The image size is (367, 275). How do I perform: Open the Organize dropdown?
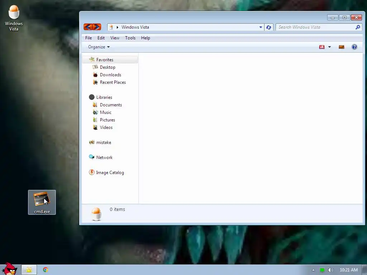click(x=99, y=47)
